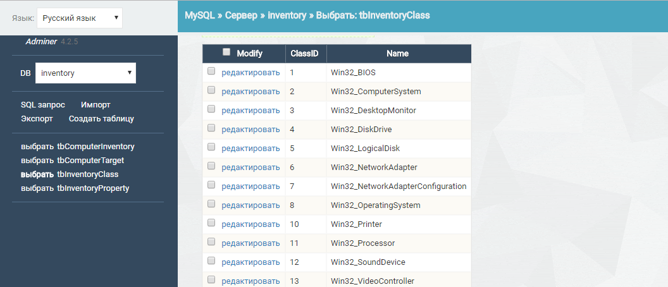
Task: Sort the table by the ClassID column header
Action: (x=304, y=54)
